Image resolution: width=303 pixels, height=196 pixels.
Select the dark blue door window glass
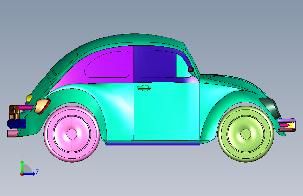[156, 64]
